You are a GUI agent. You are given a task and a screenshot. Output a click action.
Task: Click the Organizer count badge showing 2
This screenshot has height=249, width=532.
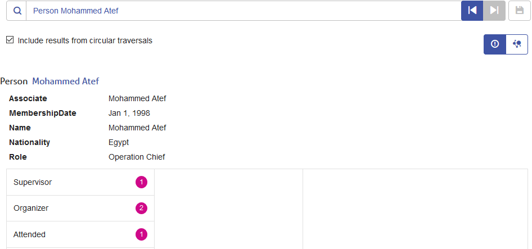tap(142, 209)
